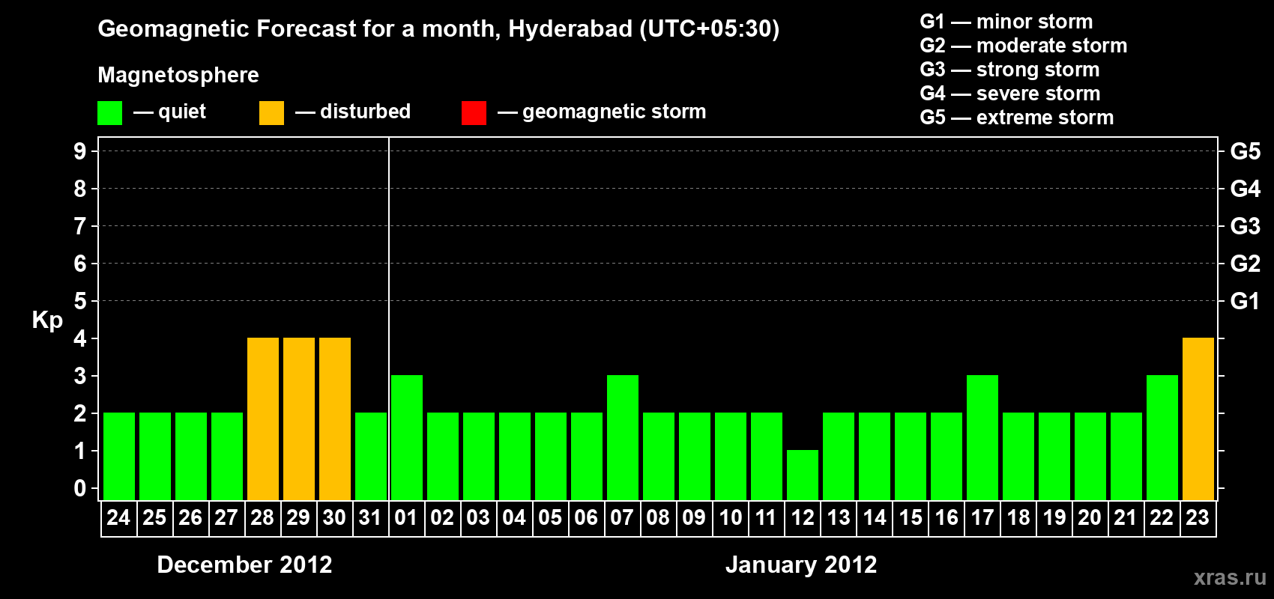Viewport: 1274px width, 599px height.
Task: Click the green quiet legend swatch
Action: (109, 113)
